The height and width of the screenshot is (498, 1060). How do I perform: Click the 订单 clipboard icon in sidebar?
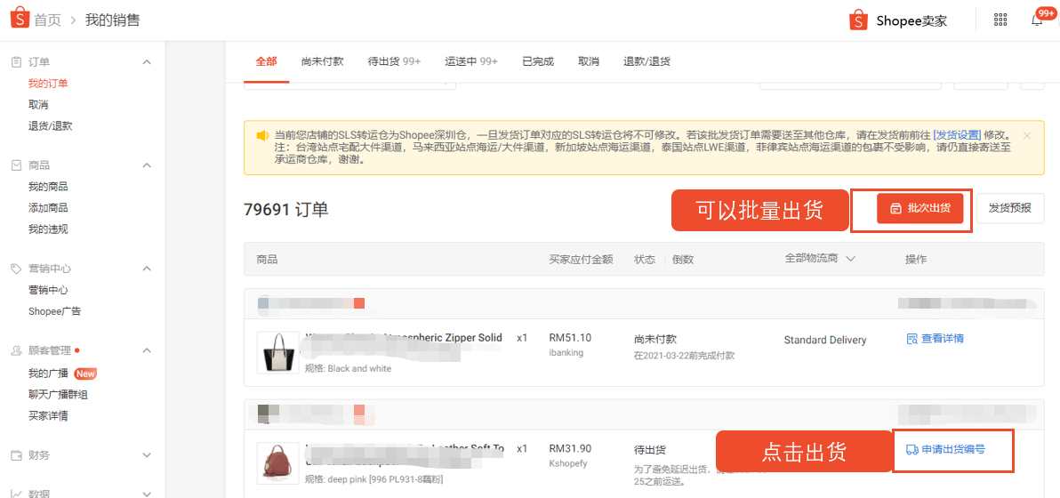coord(17,62)
